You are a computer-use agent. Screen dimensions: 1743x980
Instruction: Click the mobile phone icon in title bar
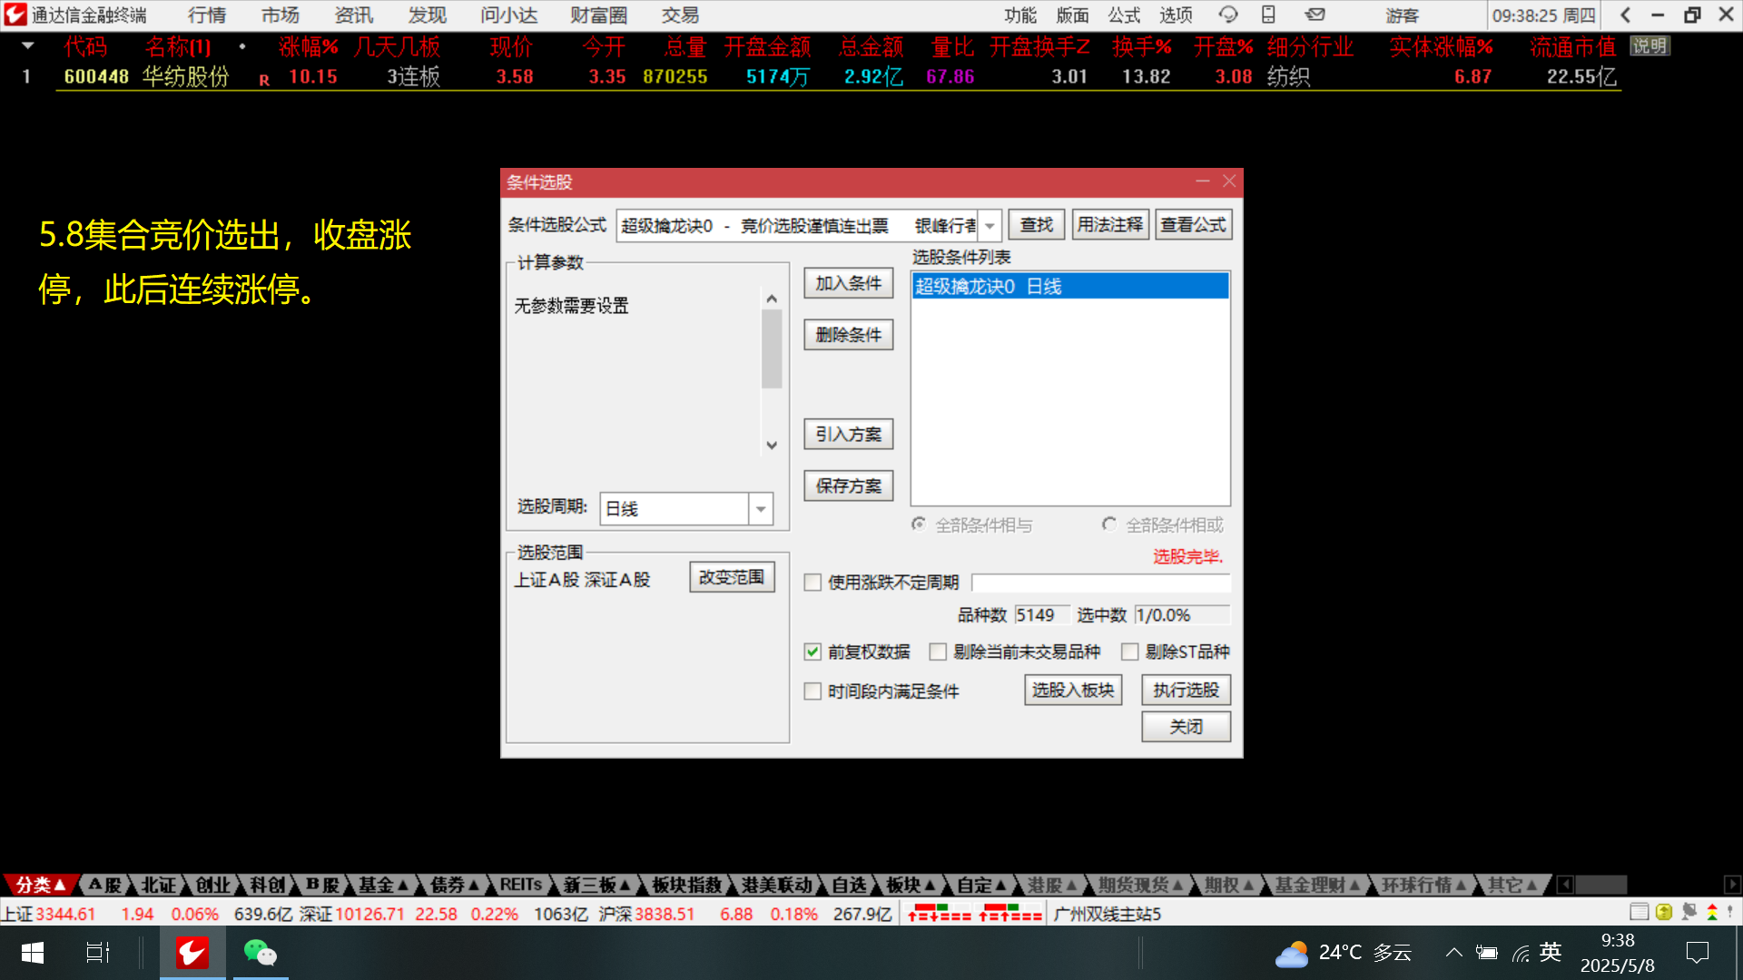point(1268,15)
